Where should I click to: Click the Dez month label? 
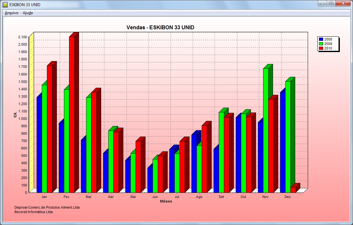coord(288,197)
